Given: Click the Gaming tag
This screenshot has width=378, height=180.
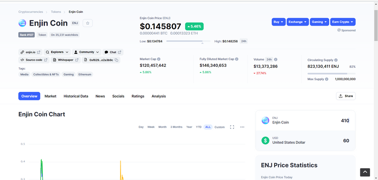Looking at the screenshot, I should (x=68, y=74).
